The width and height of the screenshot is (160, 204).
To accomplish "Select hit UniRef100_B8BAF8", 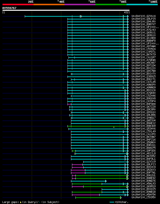I will click(x=143, y=41).
